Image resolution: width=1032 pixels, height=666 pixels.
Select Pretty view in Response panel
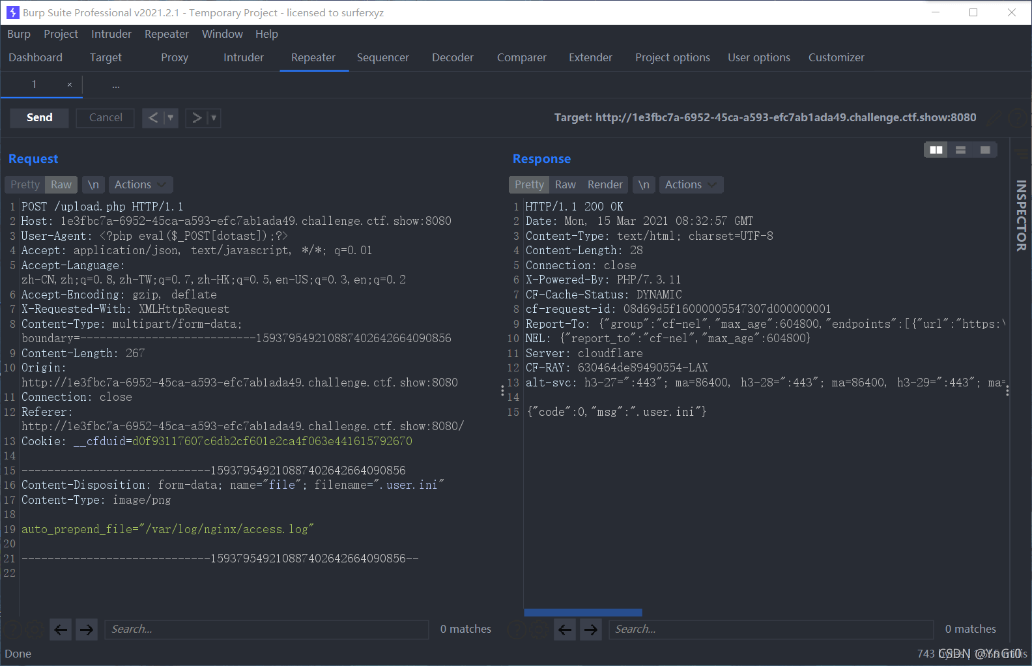click(x=529, y=184)
